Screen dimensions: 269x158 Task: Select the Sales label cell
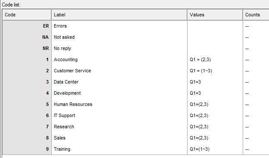pos(119,138)
